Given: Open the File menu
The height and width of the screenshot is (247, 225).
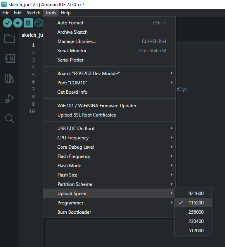Looking at the screenshot, I should (x=6, y=13).
